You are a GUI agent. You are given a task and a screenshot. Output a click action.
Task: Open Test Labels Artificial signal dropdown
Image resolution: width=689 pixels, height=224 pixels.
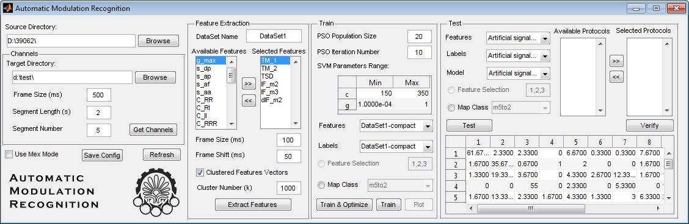click(x=518, y=56)
